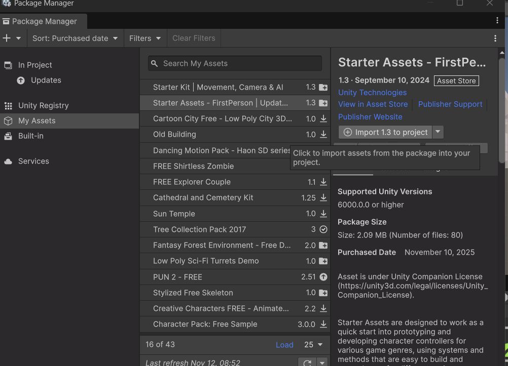Click the Load link to load more assets
The width and height of the screenshot is (508, 366).
pos(284,345)
